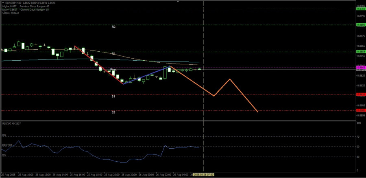Click the 25 Aug 16:00 time axis label
The width and height of the screenshot is (366, 178).
(x=78, y=175)
